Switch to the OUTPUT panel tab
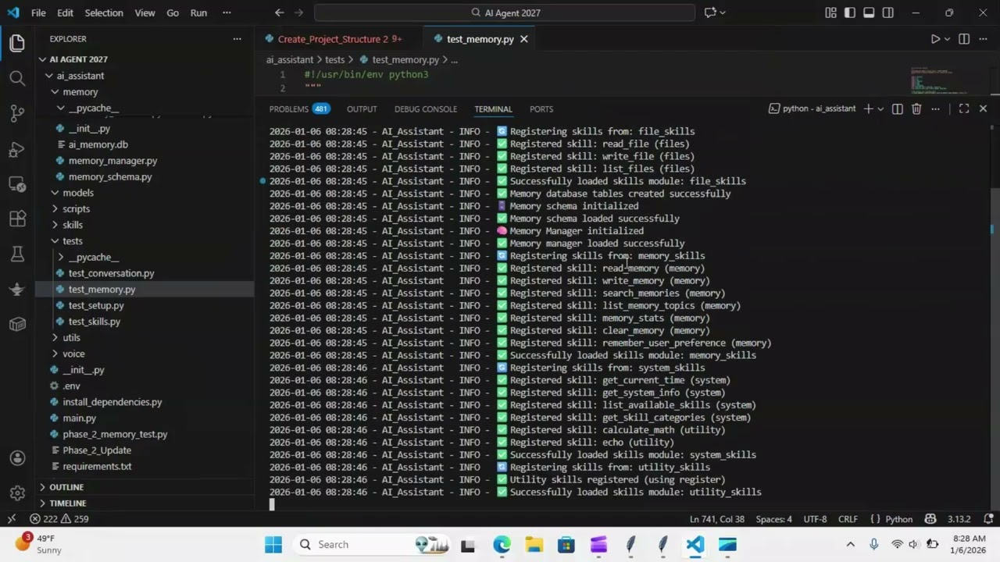1000x562 pixels. click(x=362, y=108)
